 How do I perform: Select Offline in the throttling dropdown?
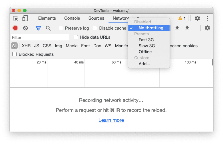(145, 52)
